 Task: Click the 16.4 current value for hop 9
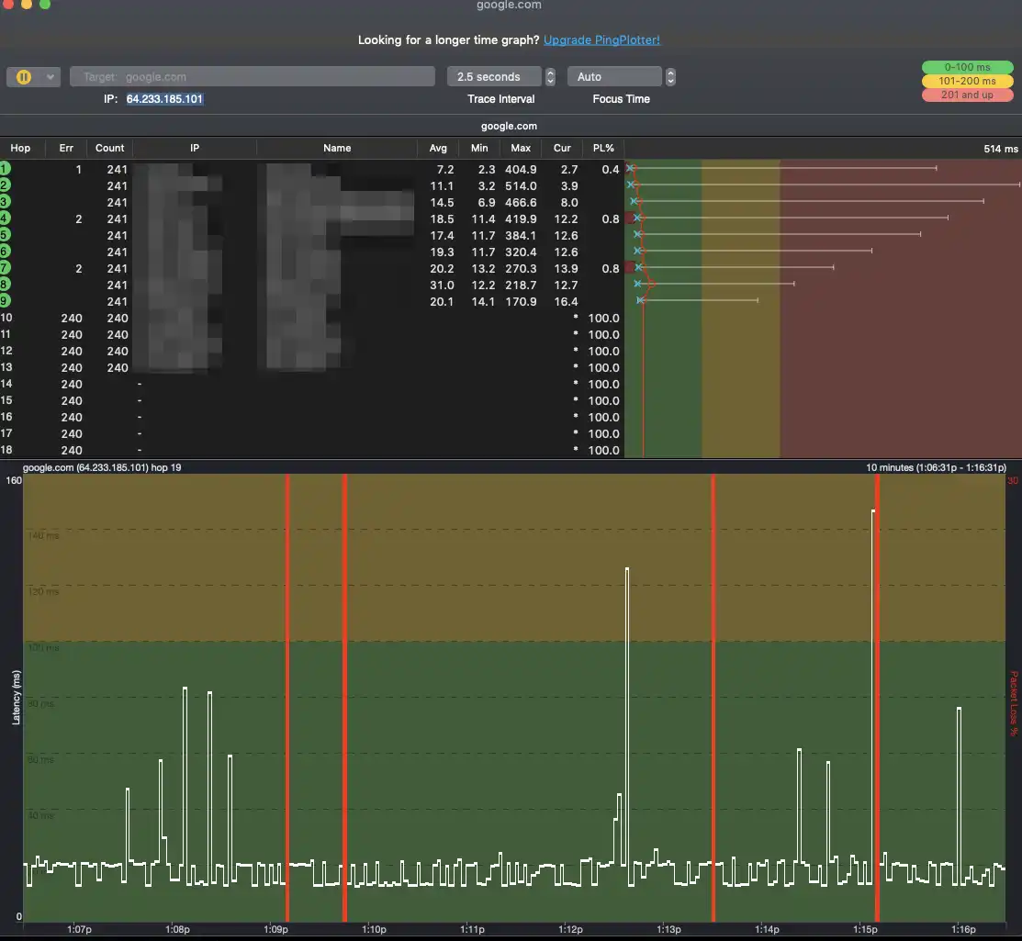(566, 302)
